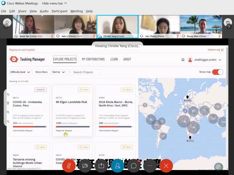Open the Share menu
This screenshot has width=234, height=175.
[x=22, y=11]
